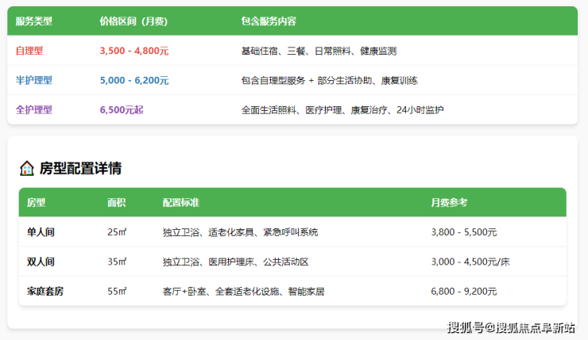Screen dimensions: 588x340
Task: Click the 3,500 - 4,800元 price
Action: [134, 51]
